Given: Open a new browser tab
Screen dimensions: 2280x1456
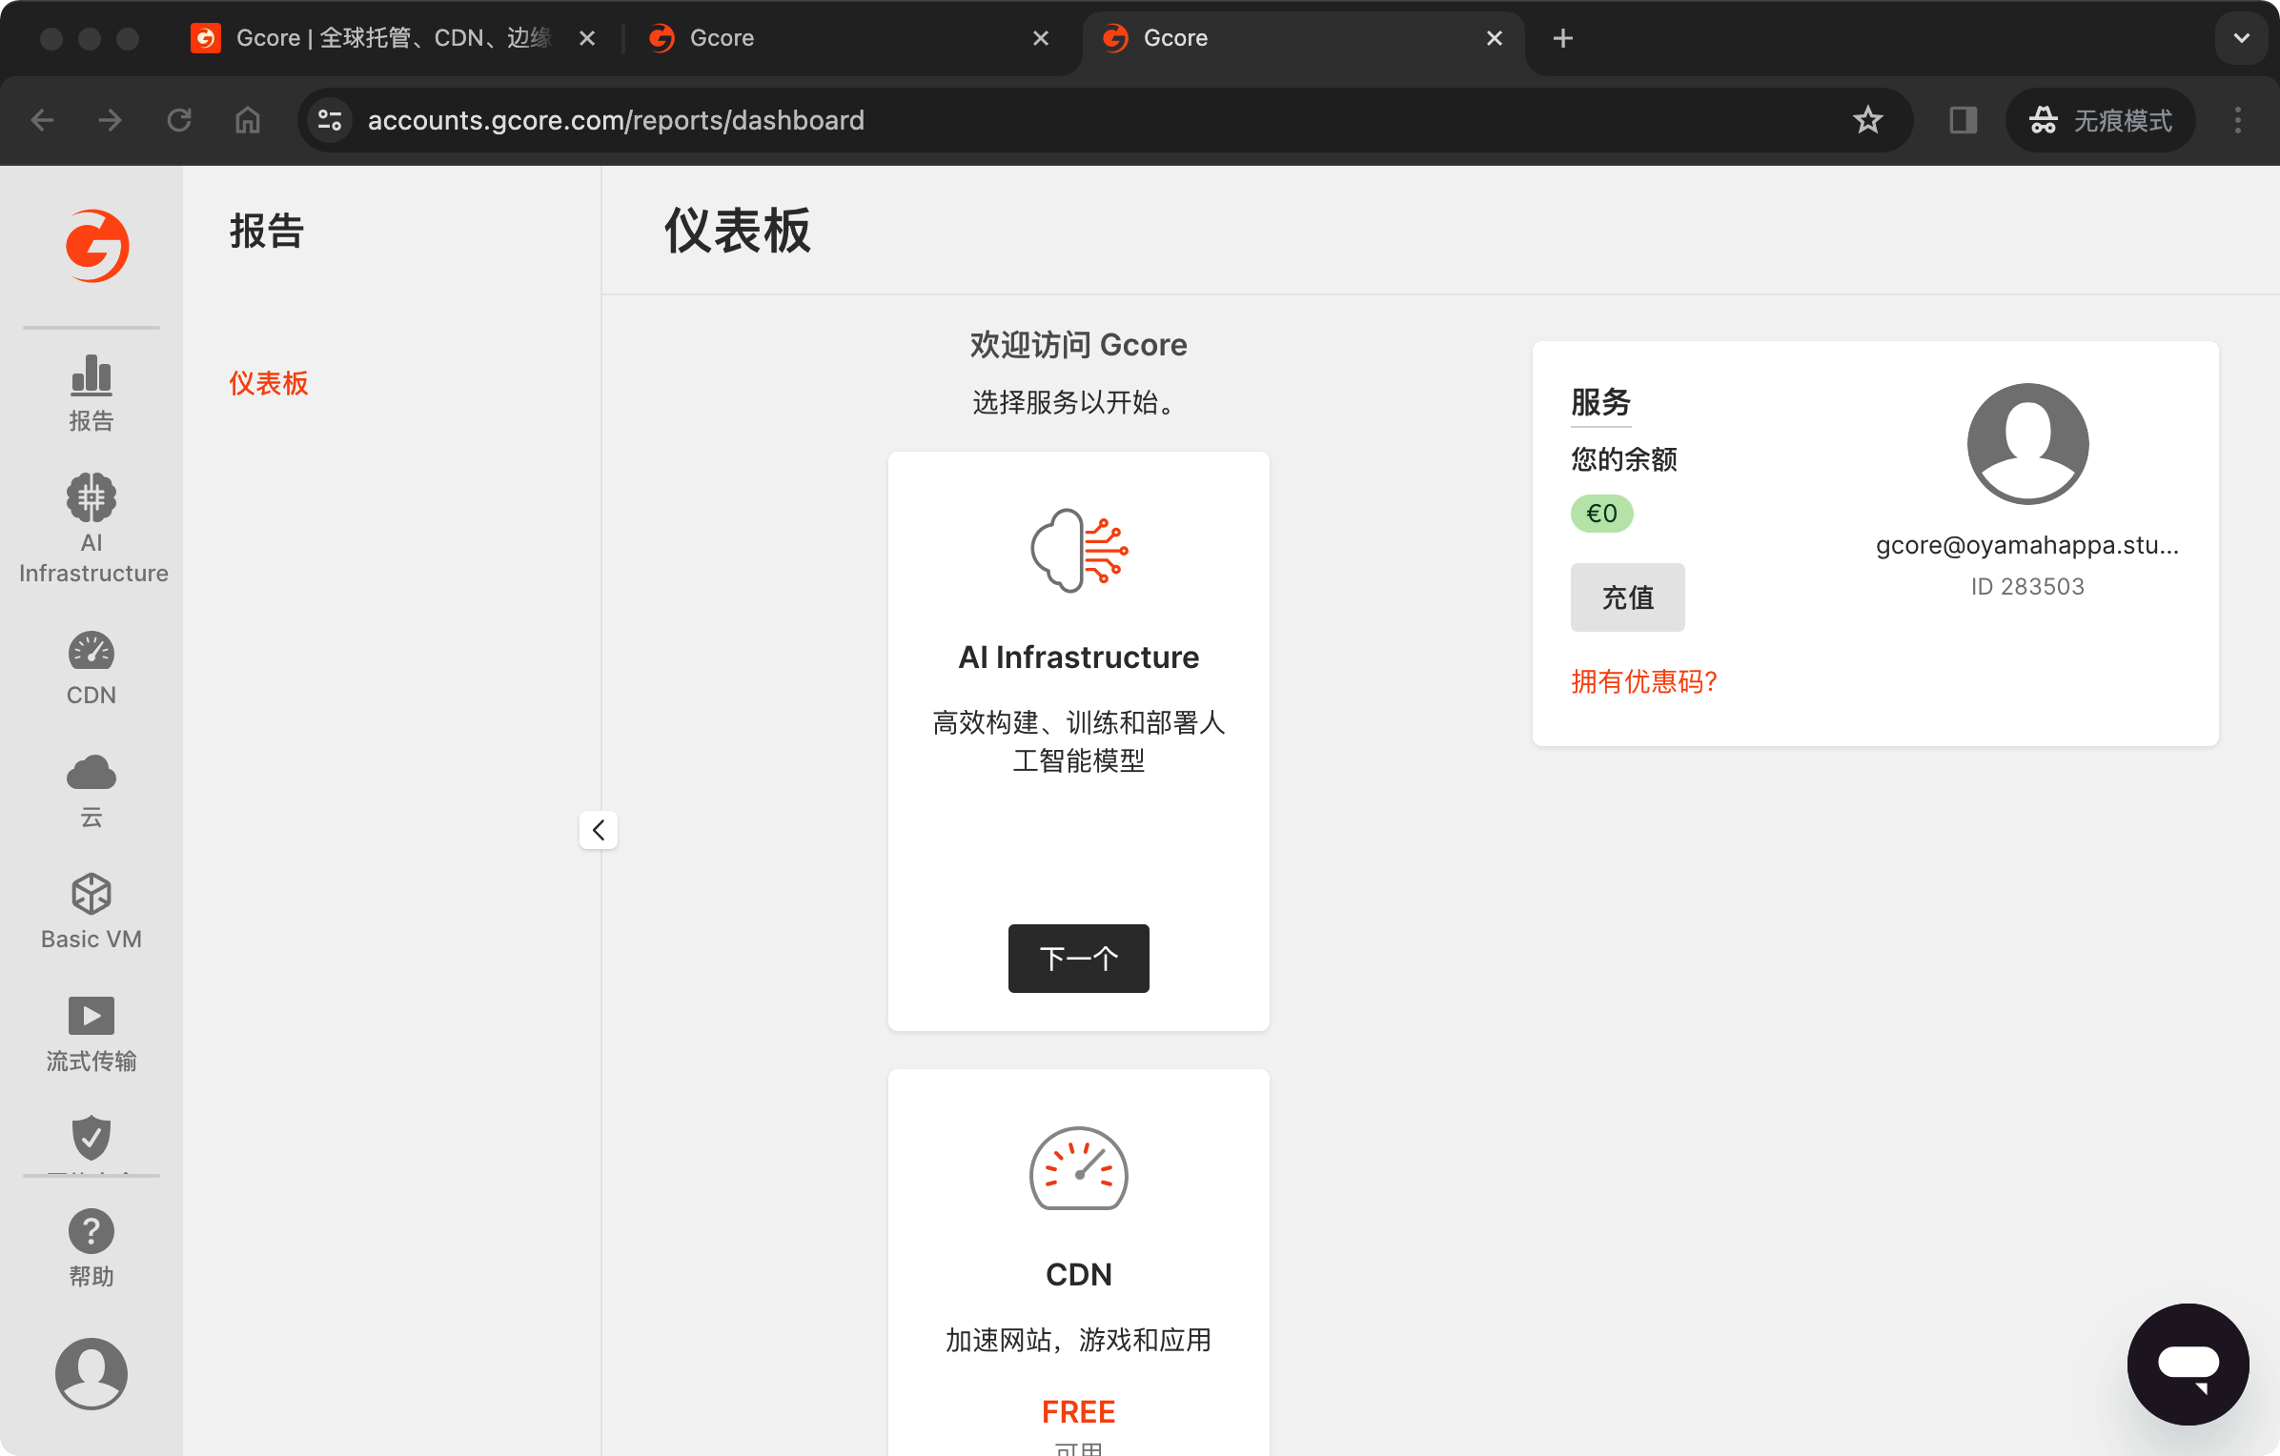Looking at the screenshot, I should (x=1563, y=38).
